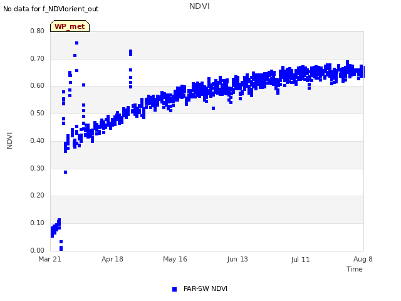Select the May 16 date tick label
Screen dimensions: 401x301
point(175,259)
